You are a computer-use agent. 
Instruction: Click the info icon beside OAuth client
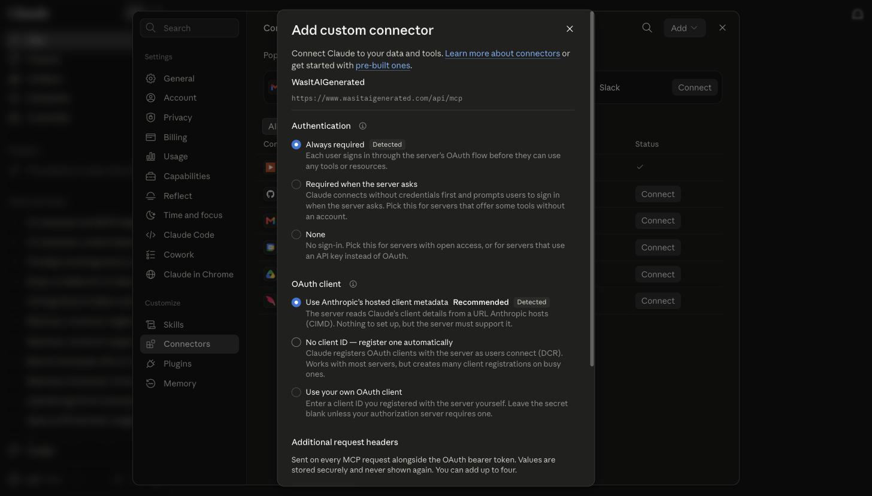tap(353, 284)
